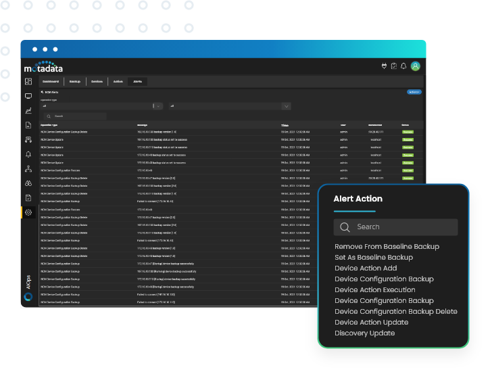Expand the second filter dropdown chevron
Viewport: 490px width, 376px height.
[287, 106]
